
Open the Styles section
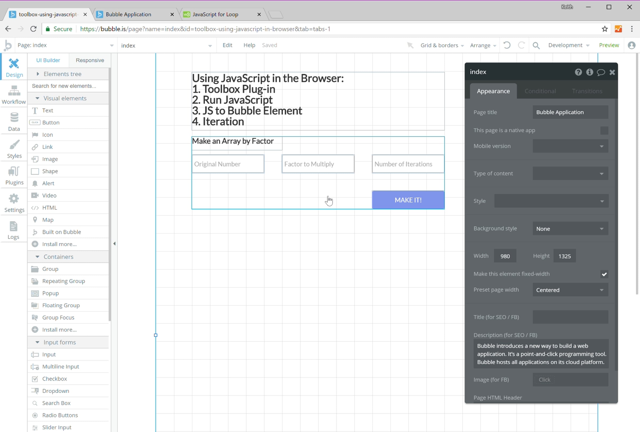[14, 149]
